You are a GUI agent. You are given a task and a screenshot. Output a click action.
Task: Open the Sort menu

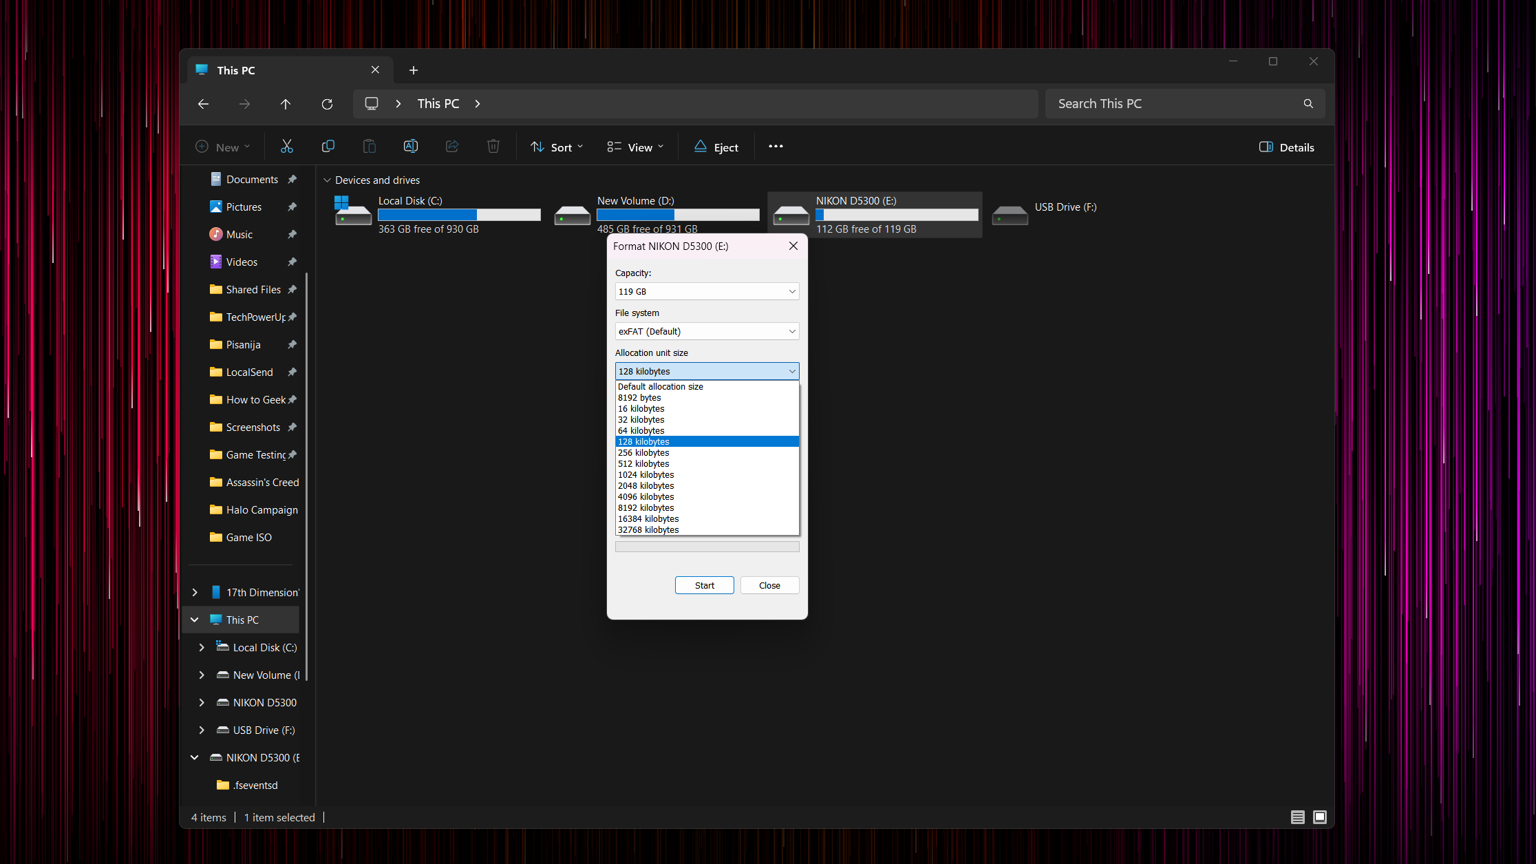click(557, 147)
